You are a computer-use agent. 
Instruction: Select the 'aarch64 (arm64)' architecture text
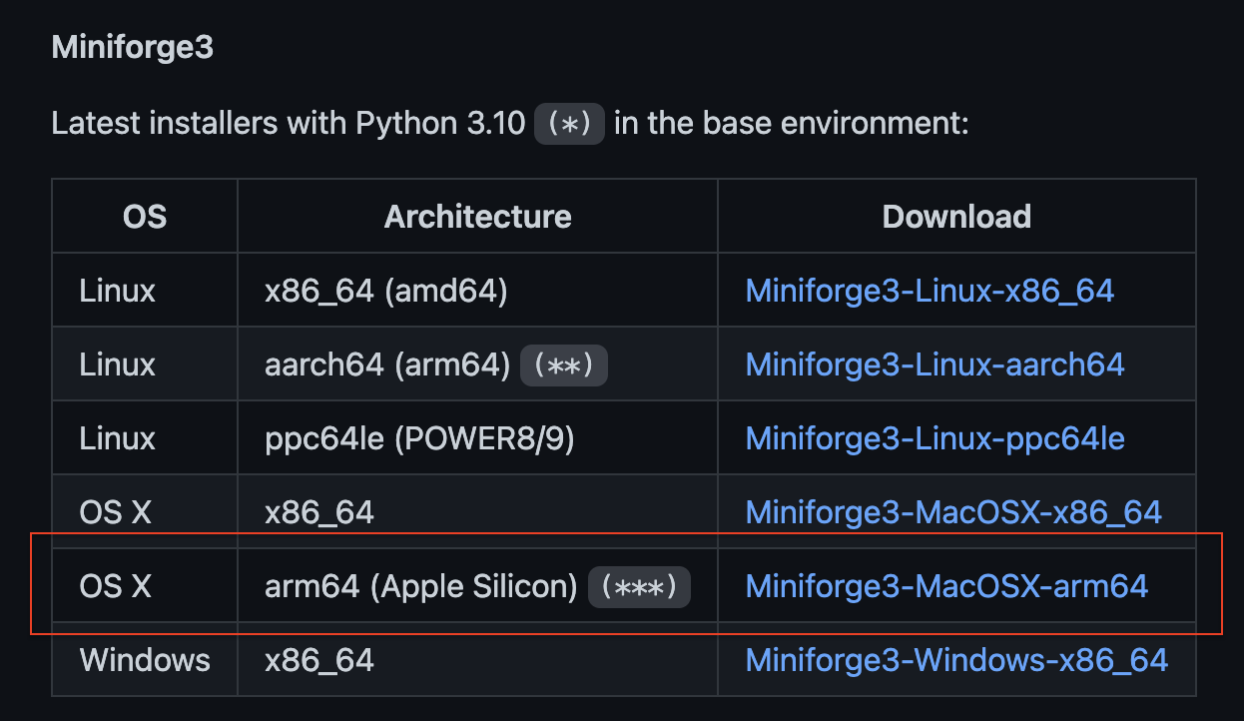coord(388,364)
